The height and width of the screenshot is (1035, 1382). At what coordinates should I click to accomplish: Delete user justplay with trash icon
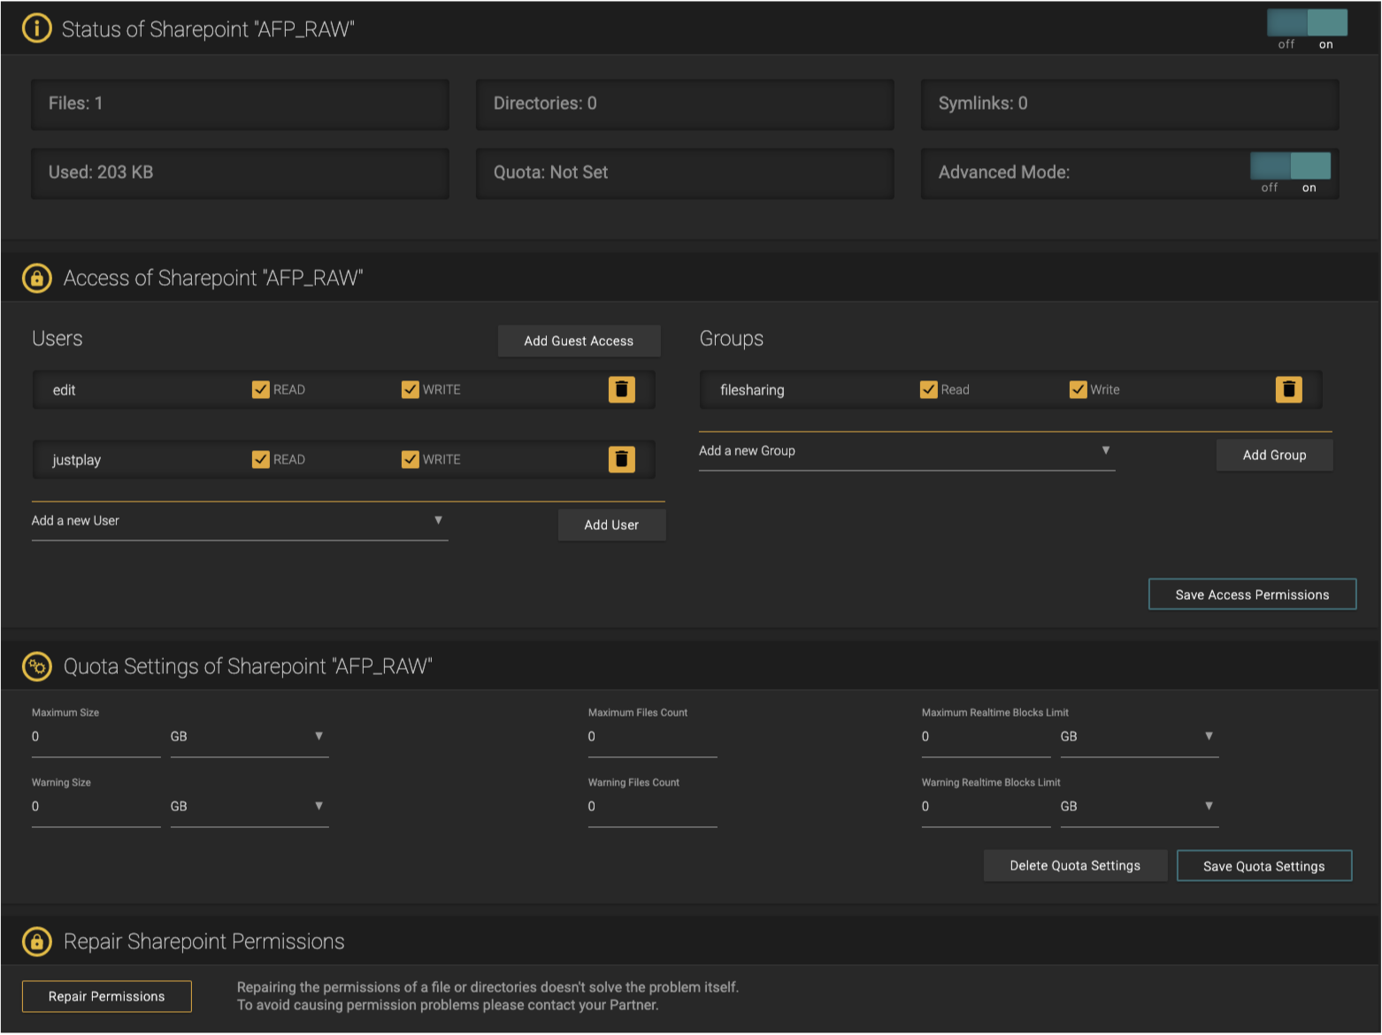point(622,459)
